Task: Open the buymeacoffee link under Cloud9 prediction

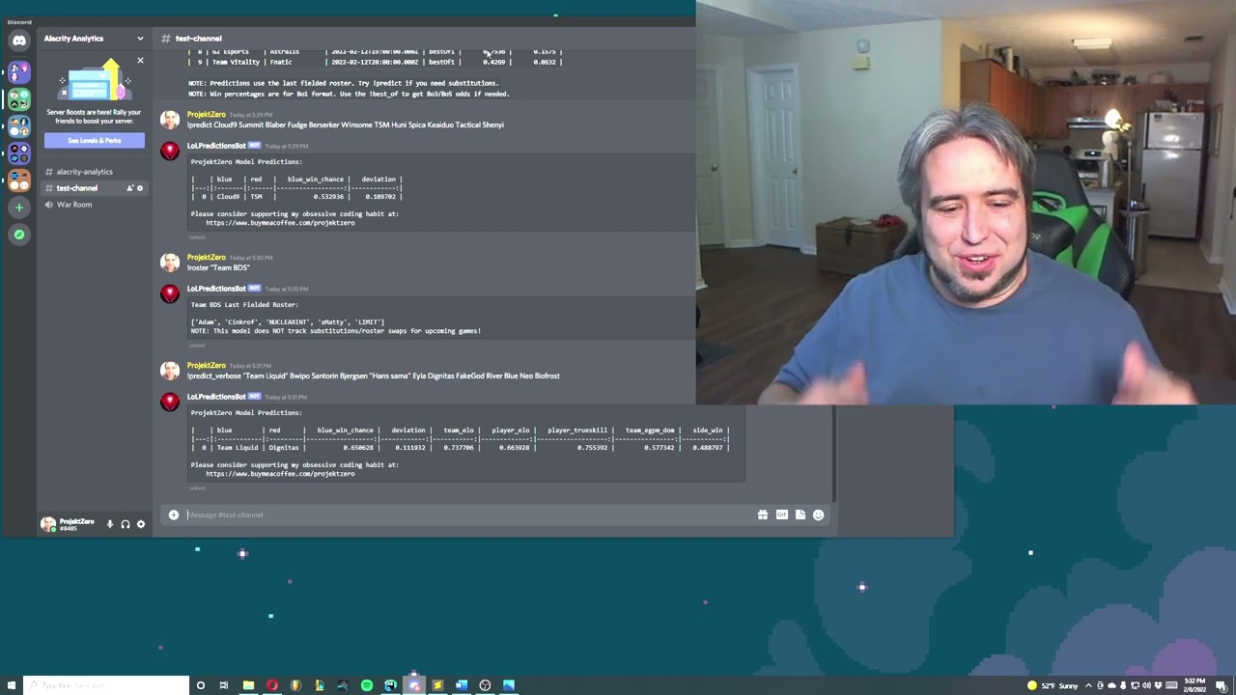Action: click(x=280, y=223)
